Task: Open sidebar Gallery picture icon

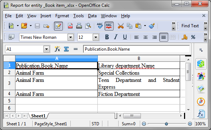Action: coord(201,89)
